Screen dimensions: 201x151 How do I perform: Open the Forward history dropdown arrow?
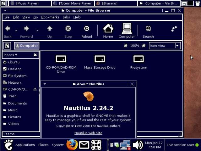click(37, 31)
